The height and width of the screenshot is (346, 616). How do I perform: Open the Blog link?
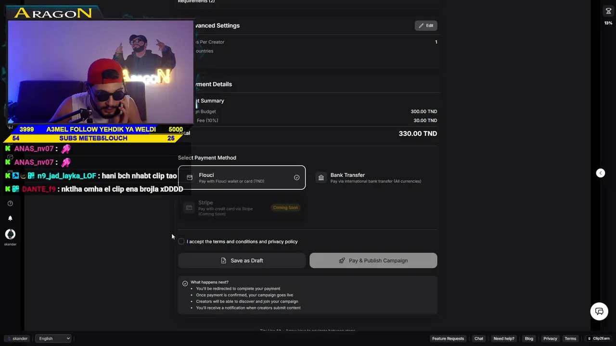click(529, 338)
